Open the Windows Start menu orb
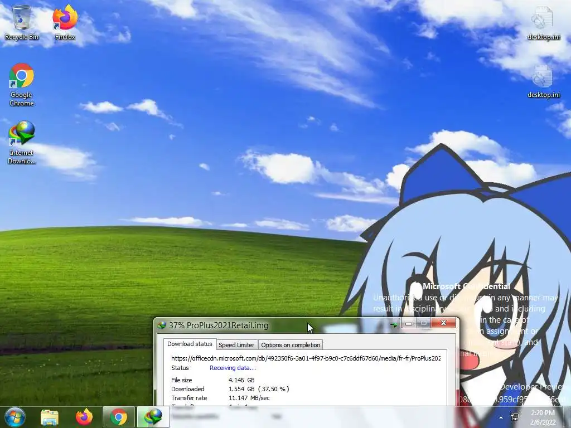The height and width of the screenshot is (428, 571). click(14, 417)
